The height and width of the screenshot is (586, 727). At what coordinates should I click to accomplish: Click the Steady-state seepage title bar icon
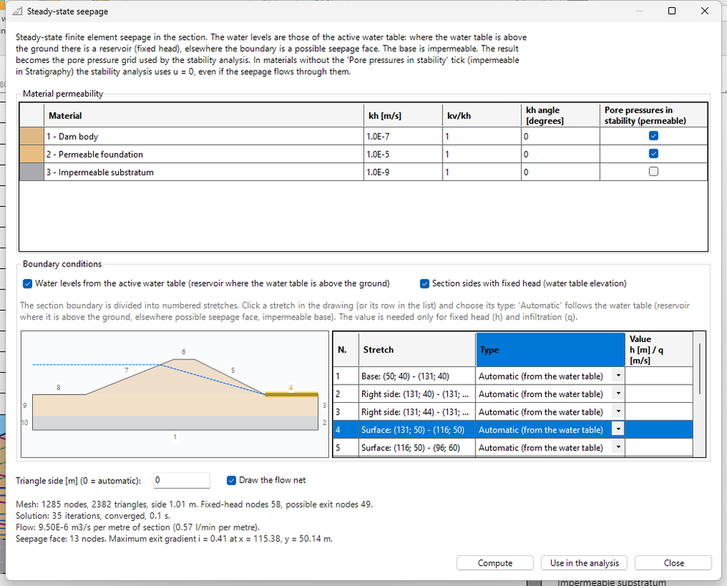coord(17,11)
